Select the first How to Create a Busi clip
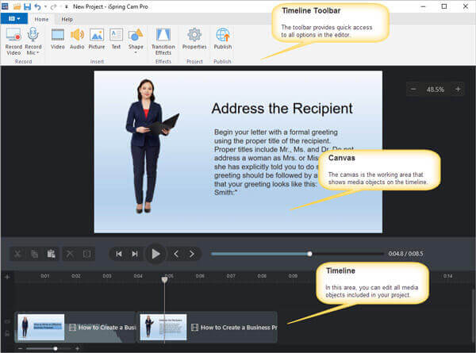 coord(75,327)
